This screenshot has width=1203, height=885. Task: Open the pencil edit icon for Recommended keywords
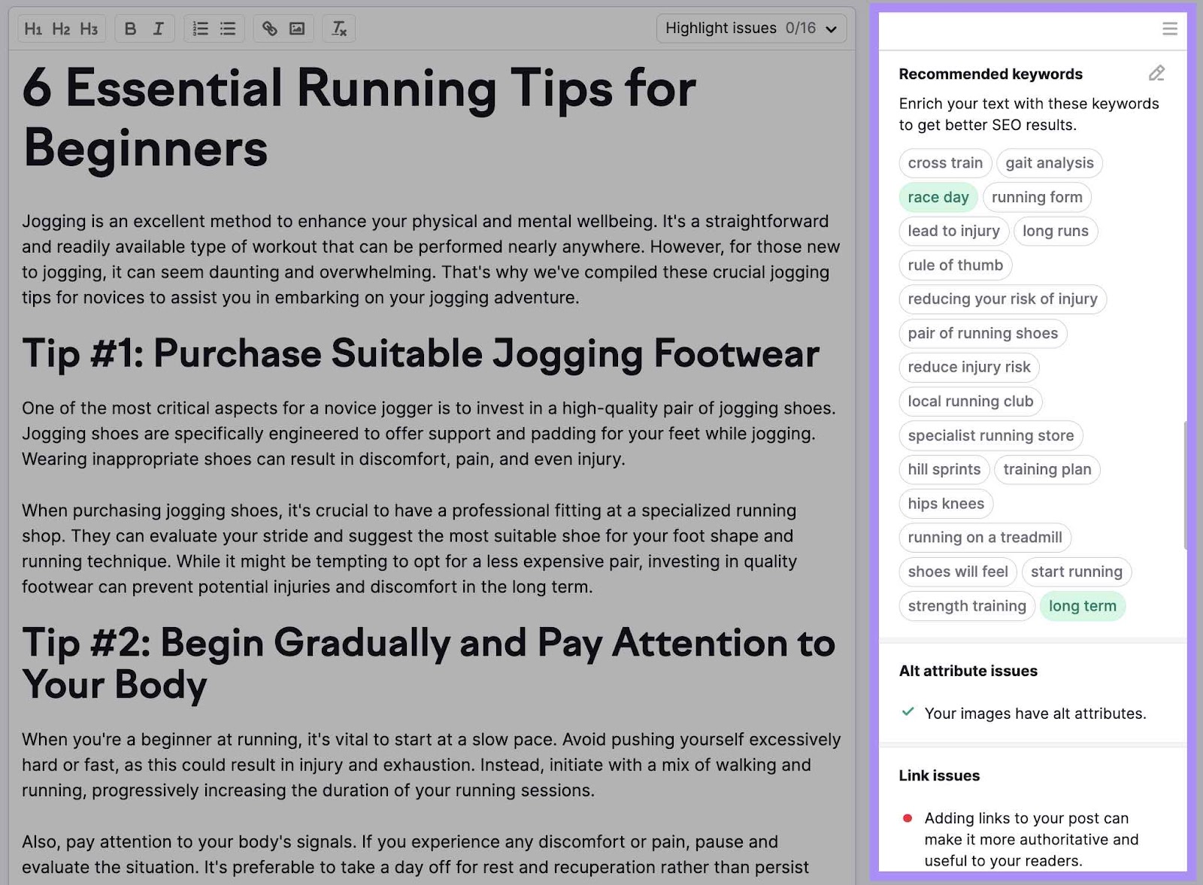click(x=1156, y=74)
